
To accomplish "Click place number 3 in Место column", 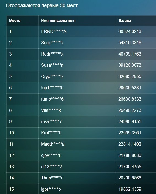I will click(10, 54).
